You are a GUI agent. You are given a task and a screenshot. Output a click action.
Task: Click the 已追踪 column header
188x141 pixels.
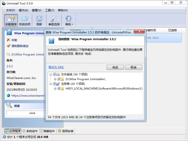pos(172,30)
